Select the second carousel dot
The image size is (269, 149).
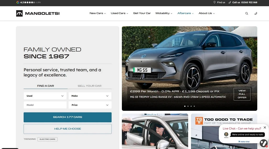click(188, 106)
